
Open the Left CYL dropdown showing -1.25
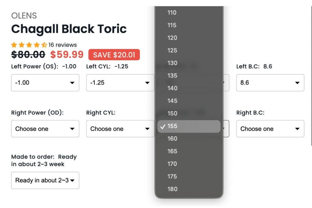(120, 83)
